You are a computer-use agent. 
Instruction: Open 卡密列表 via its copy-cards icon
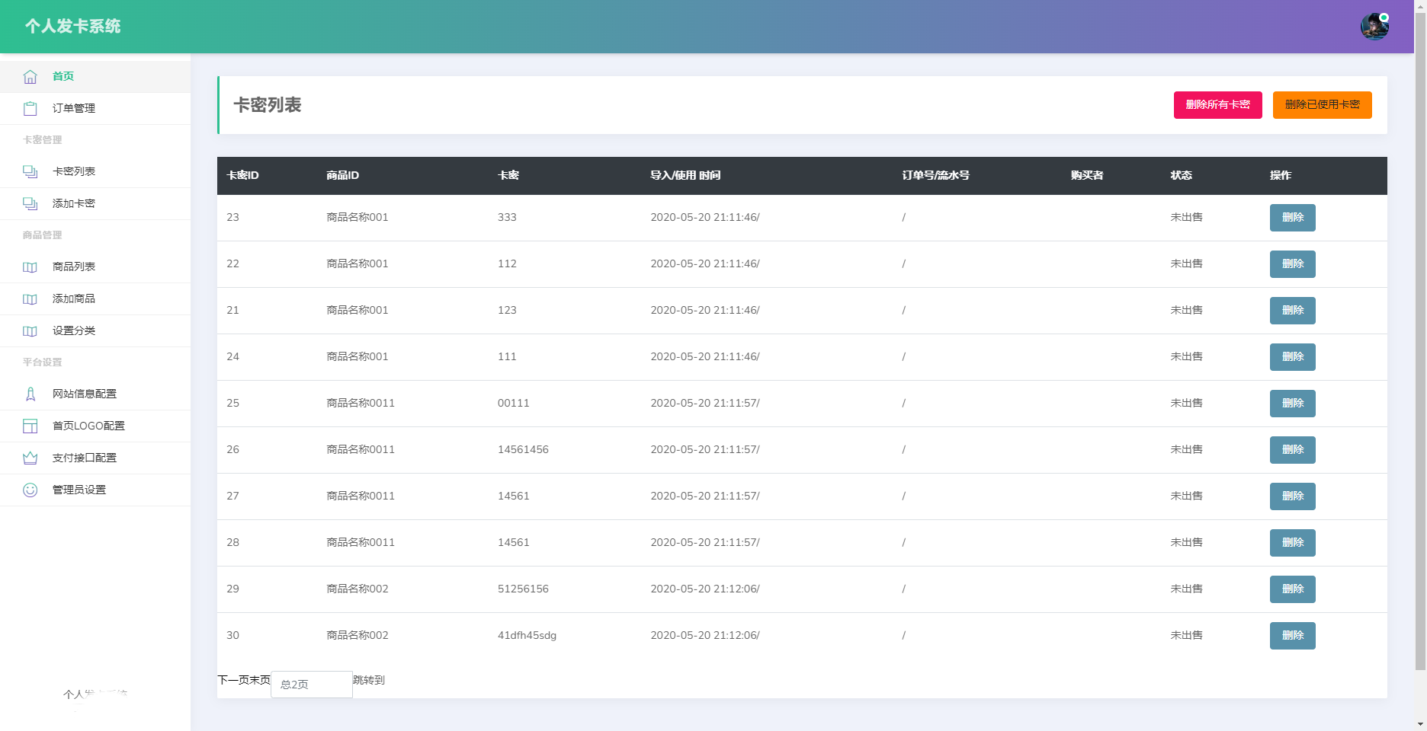tap(30, 171)
